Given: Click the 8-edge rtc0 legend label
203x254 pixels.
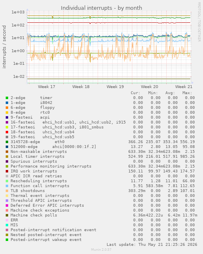Looking at the screenshot, I should (30, 113).
